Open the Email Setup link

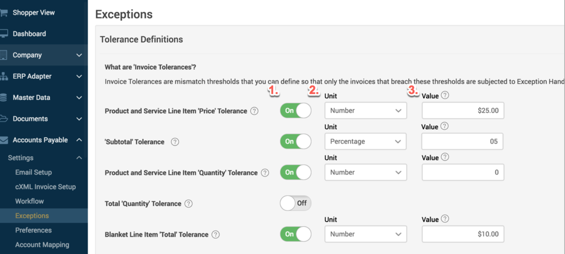[33, 172]
